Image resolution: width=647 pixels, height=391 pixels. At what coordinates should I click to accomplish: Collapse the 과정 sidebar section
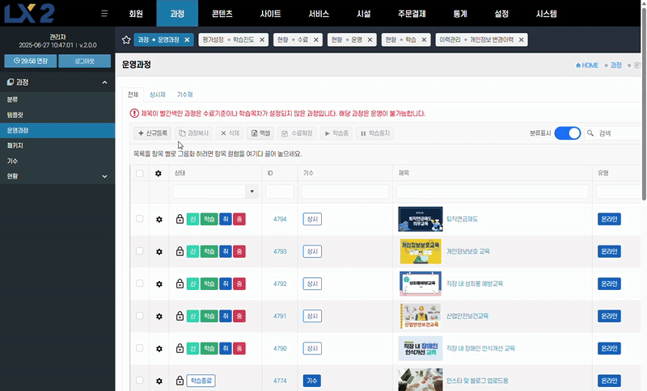[105, 82]
